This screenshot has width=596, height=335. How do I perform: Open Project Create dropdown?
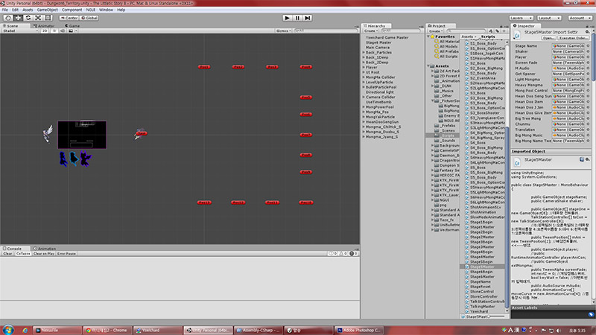[435, 31]
